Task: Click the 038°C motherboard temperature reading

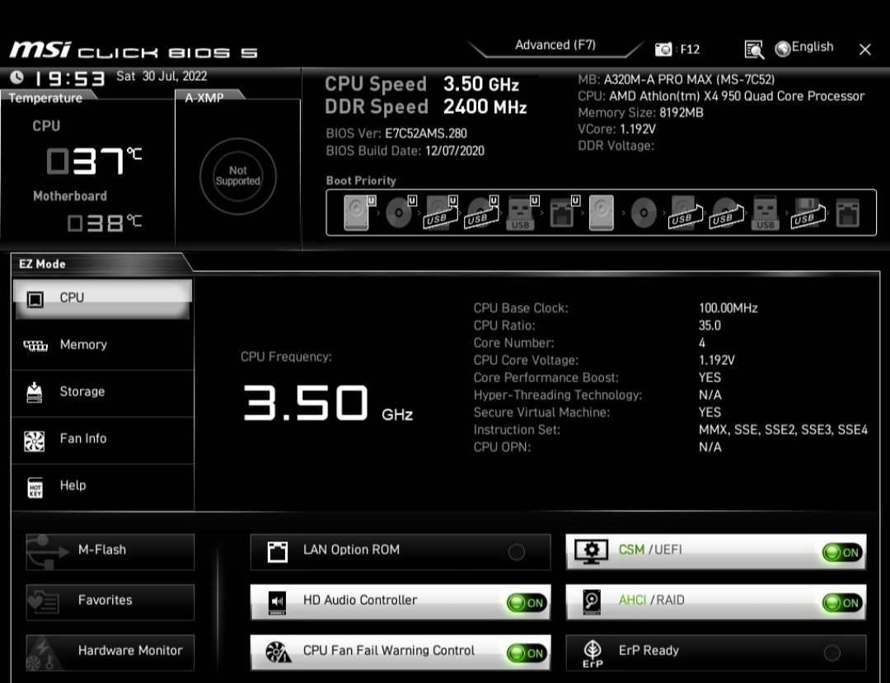Action: 105,223
